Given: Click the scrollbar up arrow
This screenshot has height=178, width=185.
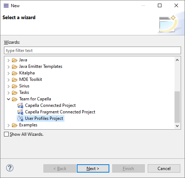Looking at the screenshot, I should 177,60.
